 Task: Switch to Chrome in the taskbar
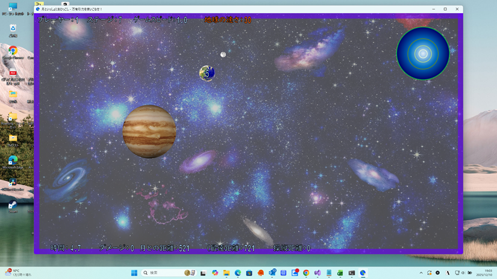click(306, 273)
